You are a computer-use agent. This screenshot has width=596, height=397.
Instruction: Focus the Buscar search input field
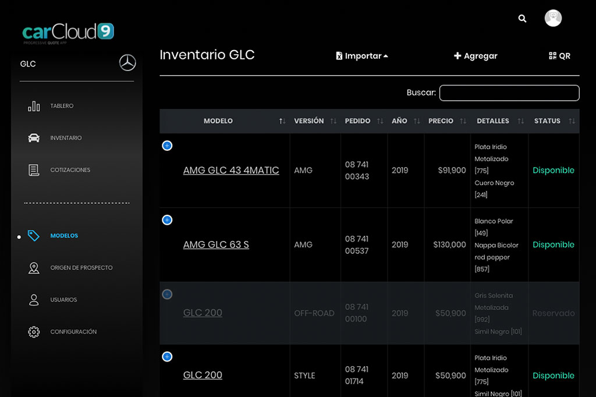(x=509, y=93)
